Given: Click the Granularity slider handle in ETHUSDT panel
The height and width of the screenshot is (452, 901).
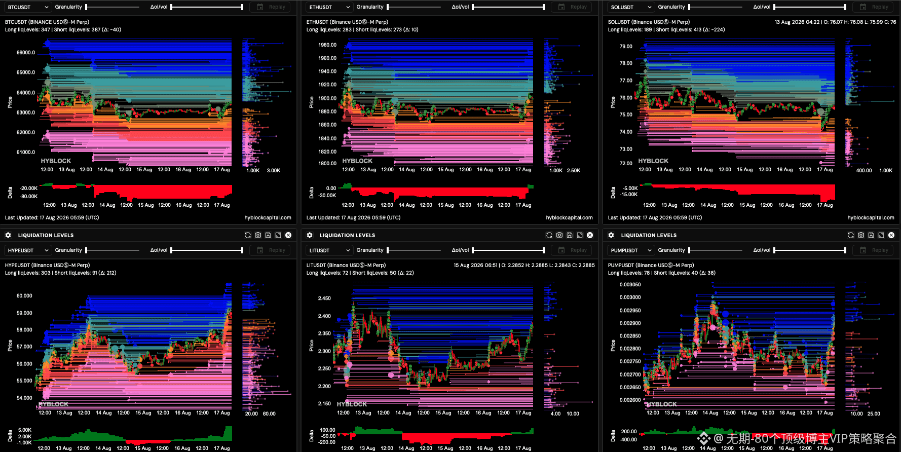Looking at the screenshot, I should coord(388,7).
